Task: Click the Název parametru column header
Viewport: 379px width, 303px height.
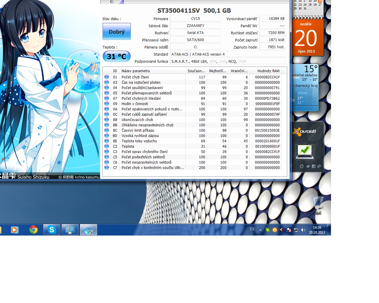Action: pos(152,71)
